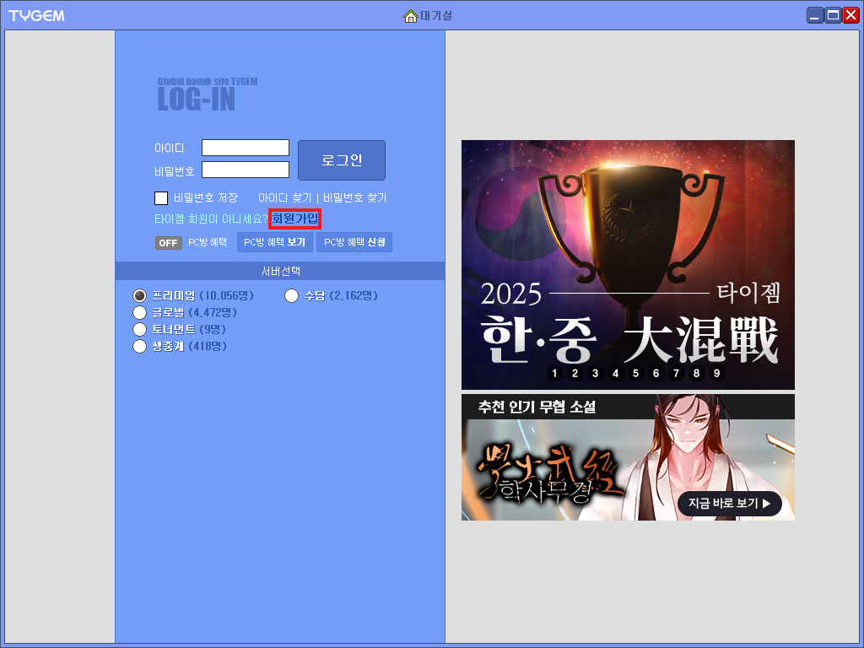Enable the 비밀번호 저장 checkbox
Image resolution: width=864 pixels, height=648 pixels.
(161, 197)
